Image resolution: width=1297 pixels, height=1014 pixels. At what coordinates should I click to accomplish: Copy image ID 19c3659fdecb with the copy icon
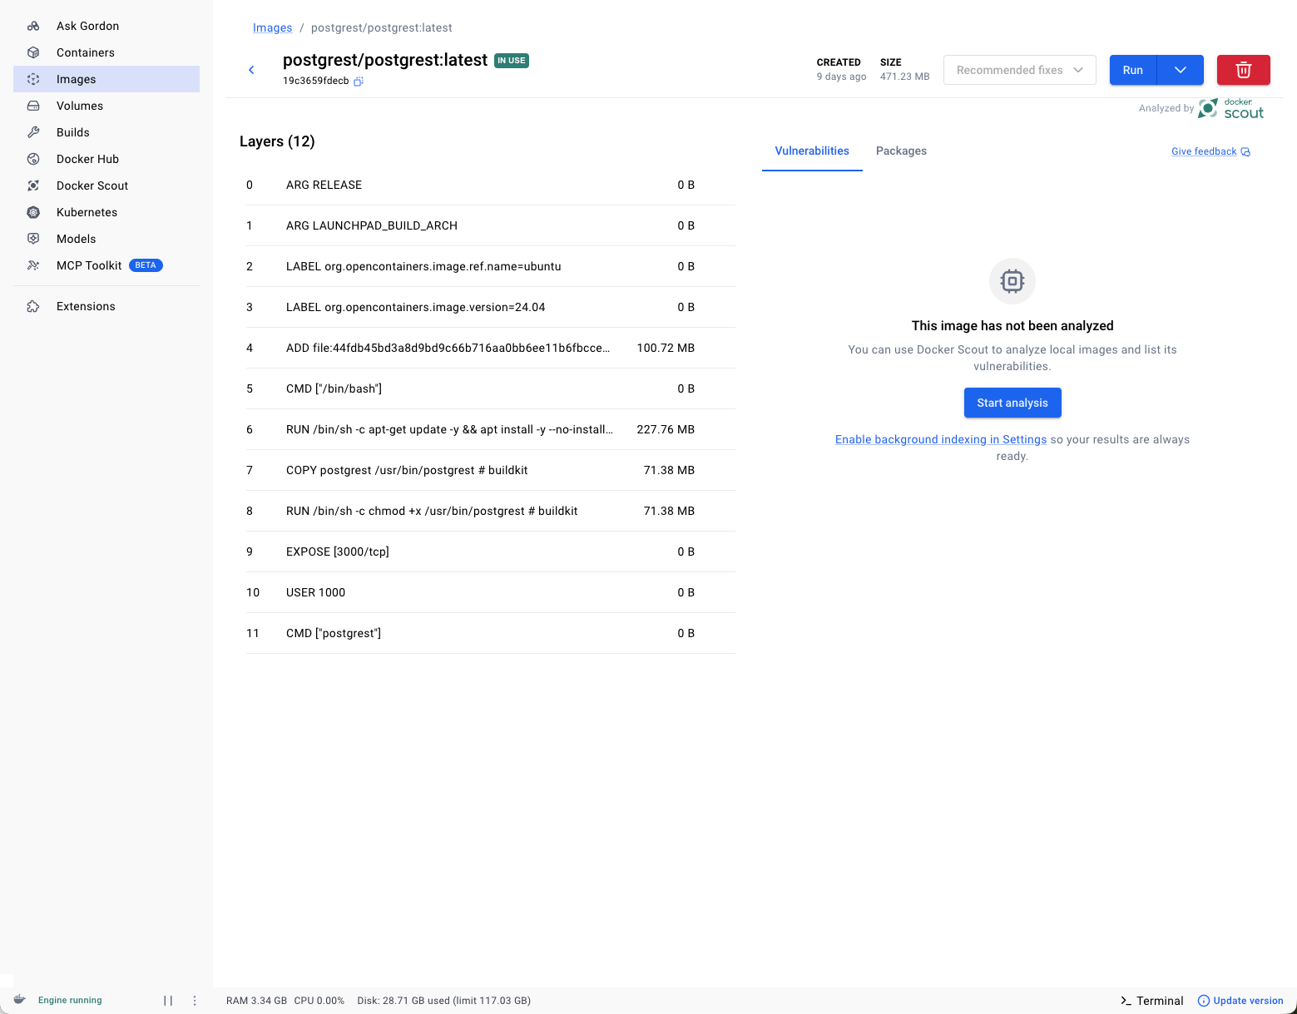coord(359,82)
